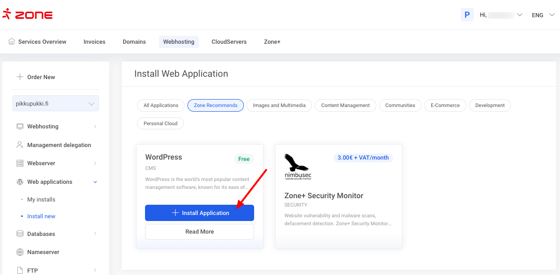This screenshot has width=560, height=275.
Task: Open the pikkupukki.fi domain dropdown
Action: pos(55,104)
